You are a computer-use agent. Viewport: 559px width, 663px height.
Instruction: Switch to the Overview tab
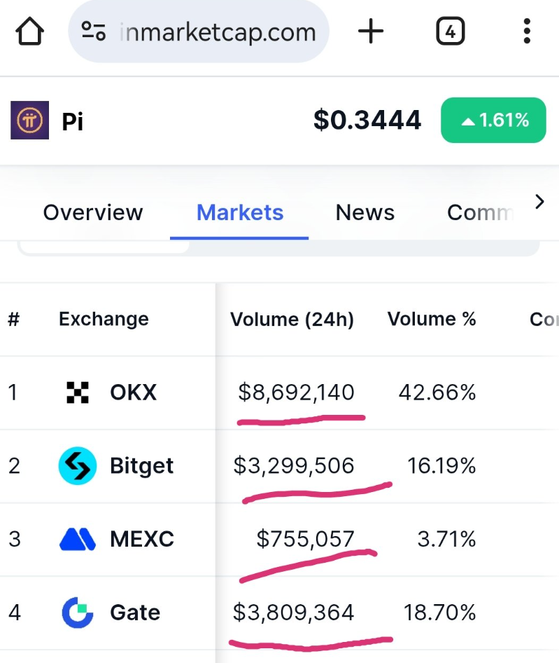[x=93, y=212]
